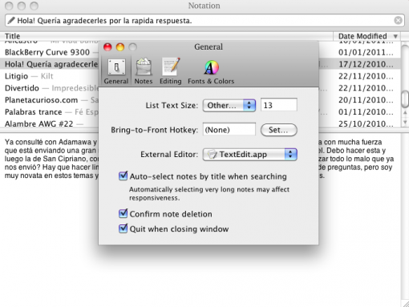
Task: Click the pencil icon in the search field
Action: tap(11, 20)
